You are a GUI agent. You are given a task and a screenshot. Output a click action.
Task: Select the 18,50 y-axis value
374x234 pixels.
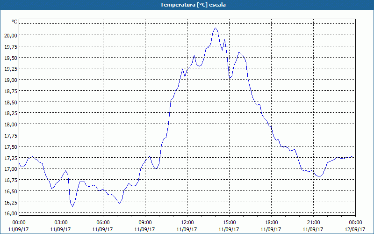point(11,102)
